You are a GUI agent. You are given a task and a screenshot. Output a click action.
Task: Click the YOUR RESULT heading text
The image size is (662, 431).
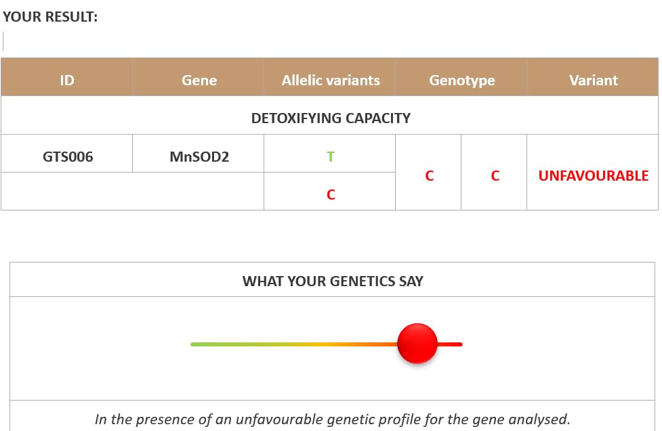coord(50,18)
